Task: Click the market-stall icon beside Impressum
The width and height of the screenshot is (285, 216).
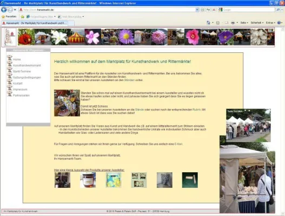Action: point(10,88)
